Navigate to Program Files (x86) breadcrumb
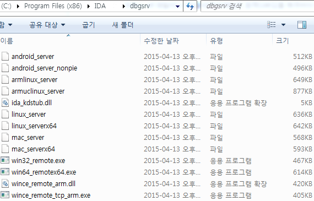Image resolution: width=314 pixels, height=201 pixels. [x=53, y=6]
